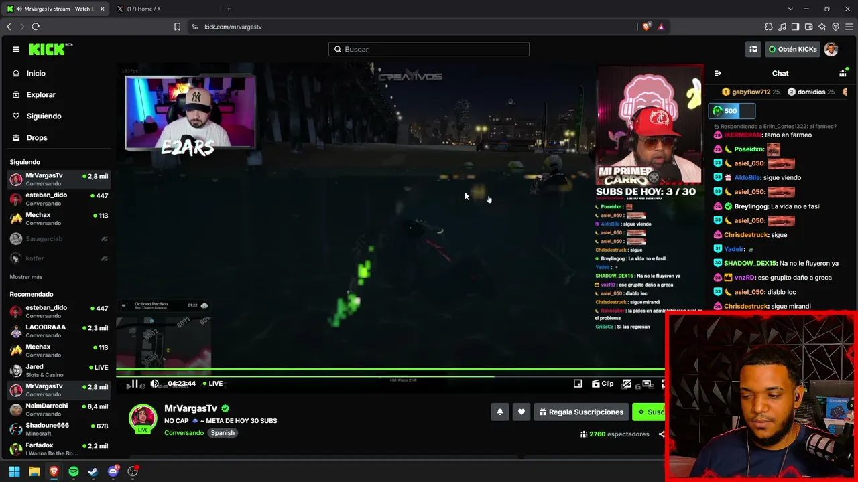This screenshot has width=858, height=482.
Task: Pause the live stream video
Action: (134, 384)
